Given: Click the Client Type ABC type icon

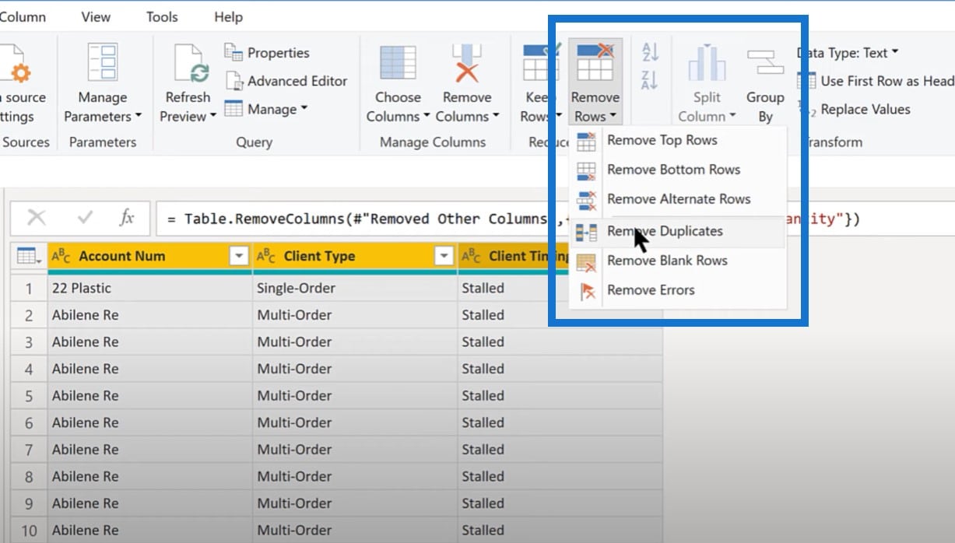Looking at the screenshot, I should [266, 256].
